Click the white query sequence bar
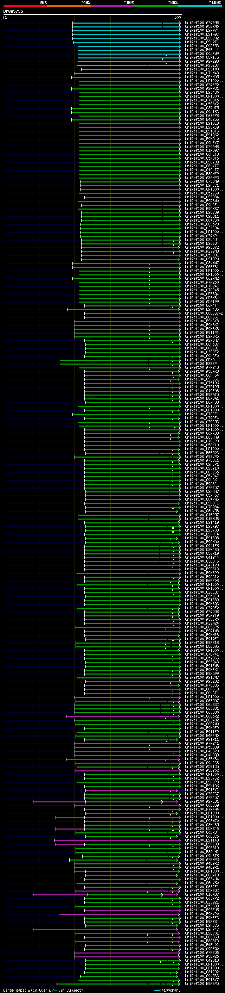The width and height of the screenshot is (225, 993). click(93, 14)
